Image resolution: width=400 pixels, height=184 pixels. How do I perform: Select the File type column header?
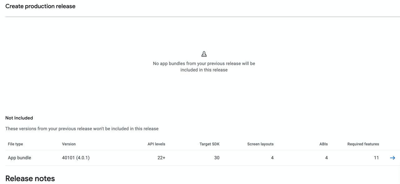point(15,144)
